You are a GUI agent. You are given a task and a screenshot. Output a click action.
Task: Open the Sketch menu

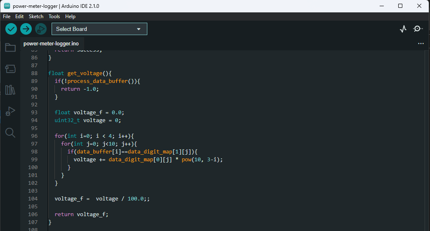(x=36, y=16)
